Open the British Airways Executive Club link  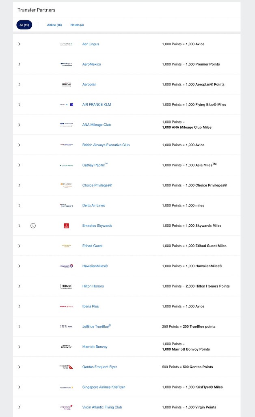click(106, 145)
